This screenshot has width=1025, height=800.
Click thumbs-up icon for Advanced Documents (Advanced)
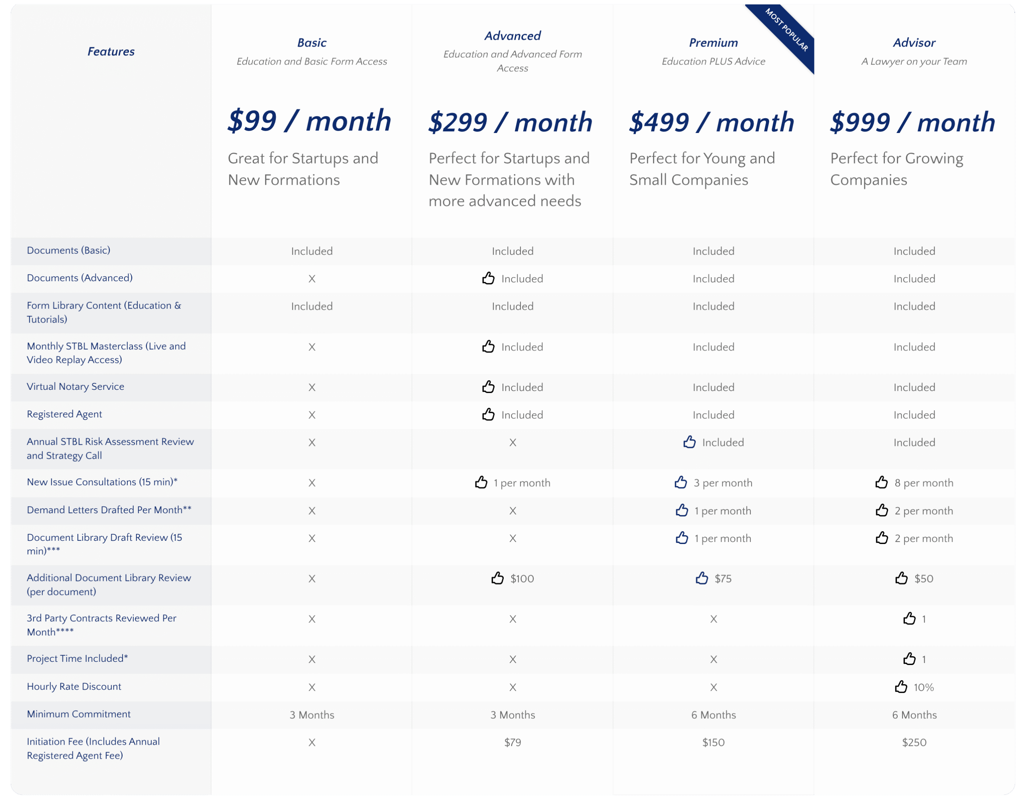click(488, 278)
